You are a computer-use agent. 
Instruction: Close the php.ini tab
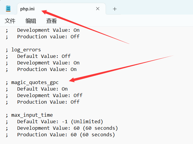coord(98,9)
